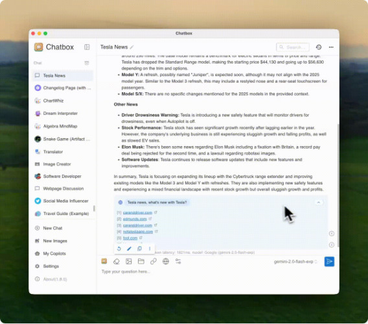
Task: Attach a file using the folder icon
Action: [141, 261]
